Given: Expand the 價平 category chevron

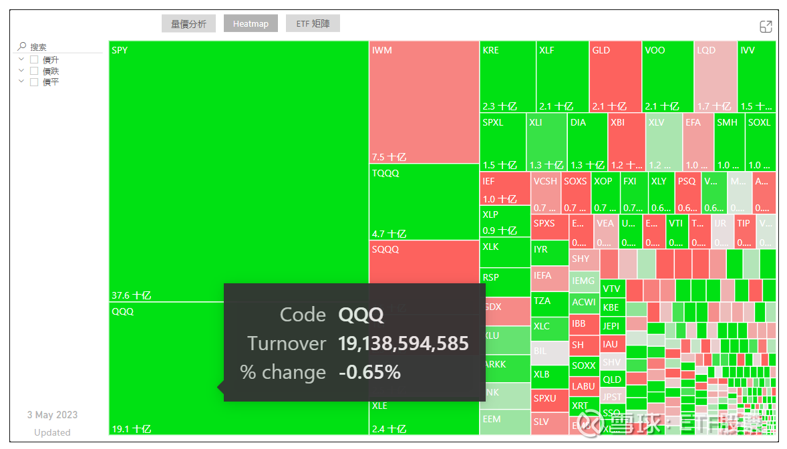Looking at the screenshot, I should [21, 82].
